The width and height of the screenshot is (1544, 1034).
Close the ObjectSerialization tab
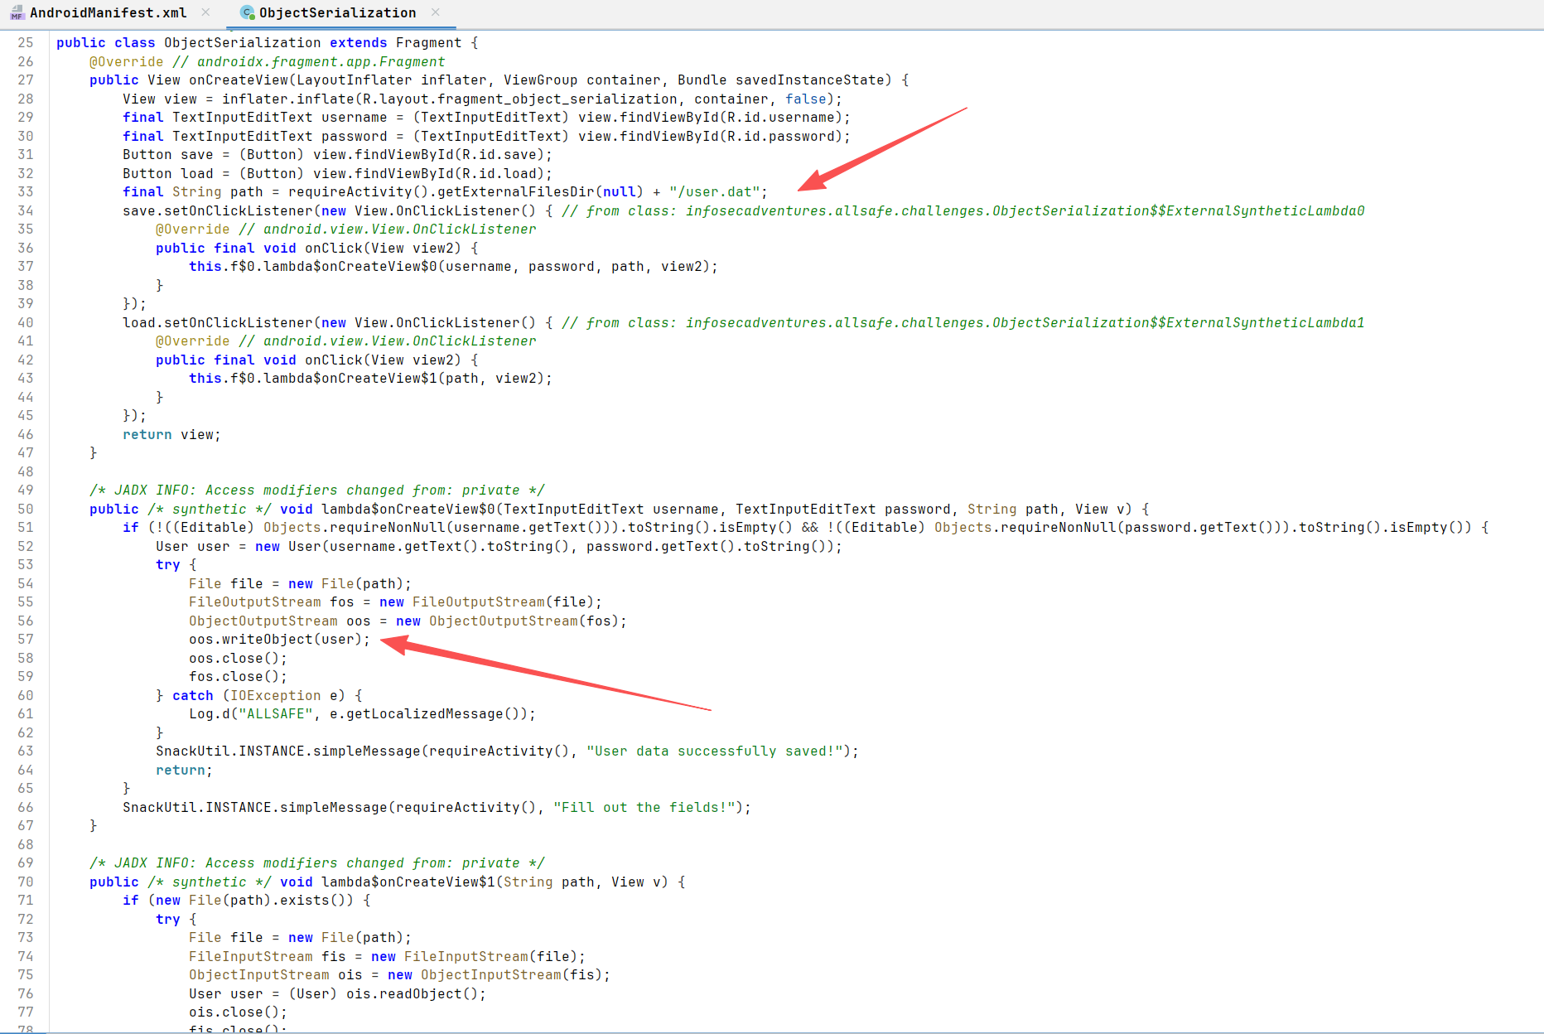tap(436, 12)
